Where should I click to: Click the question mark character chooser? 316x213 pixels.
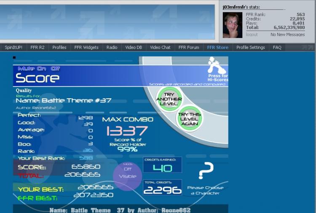coord(206,170)
